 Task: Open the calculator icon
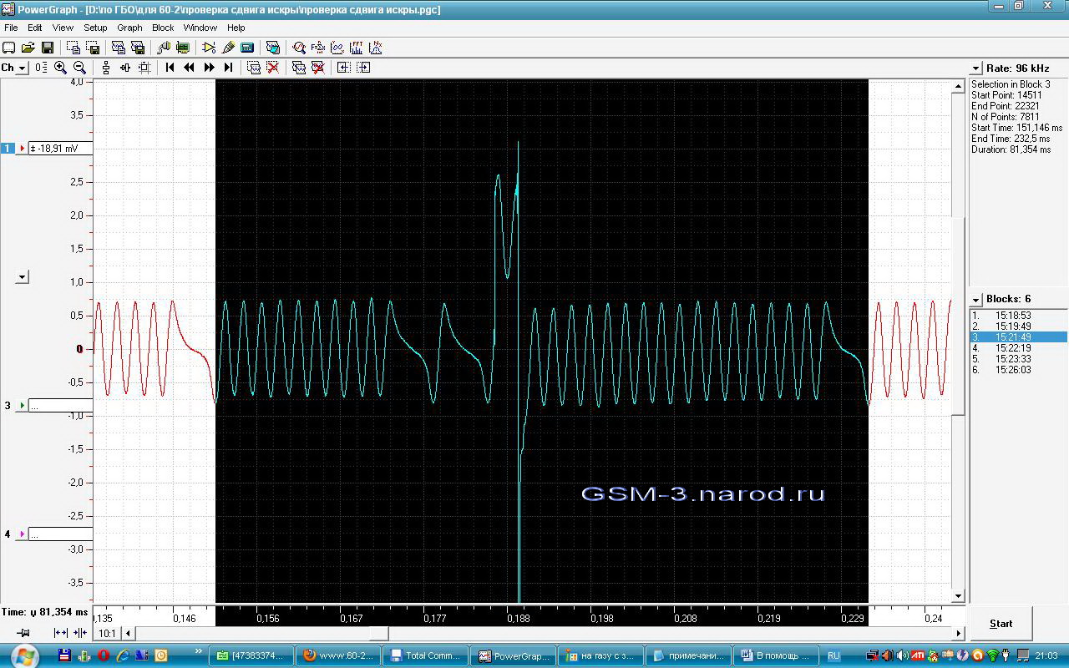point(247,48)
